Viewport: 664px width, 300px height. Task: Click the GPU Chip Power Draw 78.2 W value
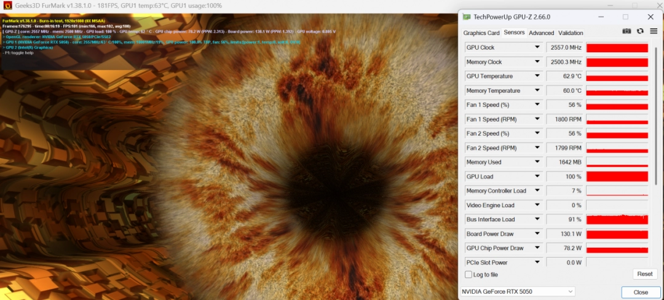[565, 248]
